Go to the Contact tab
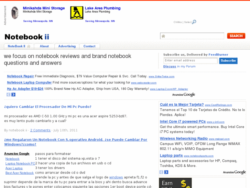The width and height of the screenshot is (250, 188). 89,46
